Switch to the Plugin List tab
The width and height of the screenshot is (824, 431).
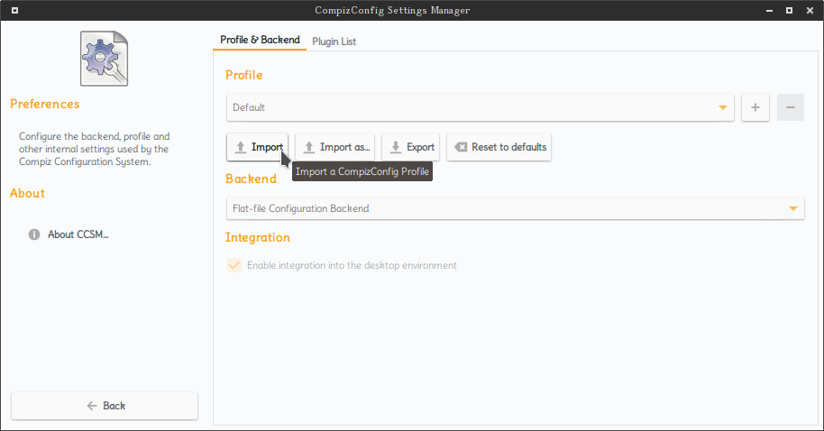(x=334, y=41)
